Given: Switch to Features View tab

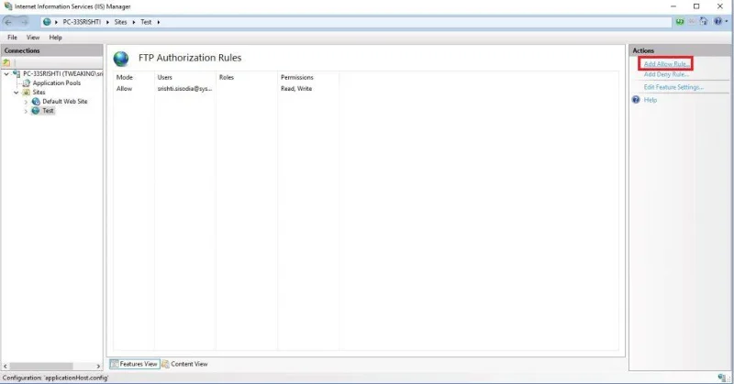Looking at the screenshot, I should 134,364.
